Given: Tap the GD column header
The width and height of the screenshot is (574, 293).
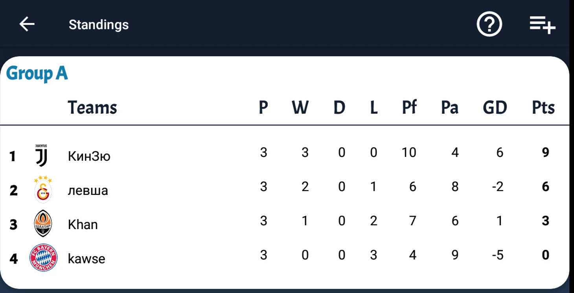Looking at the screenshot, I should [x=495, y=107].
